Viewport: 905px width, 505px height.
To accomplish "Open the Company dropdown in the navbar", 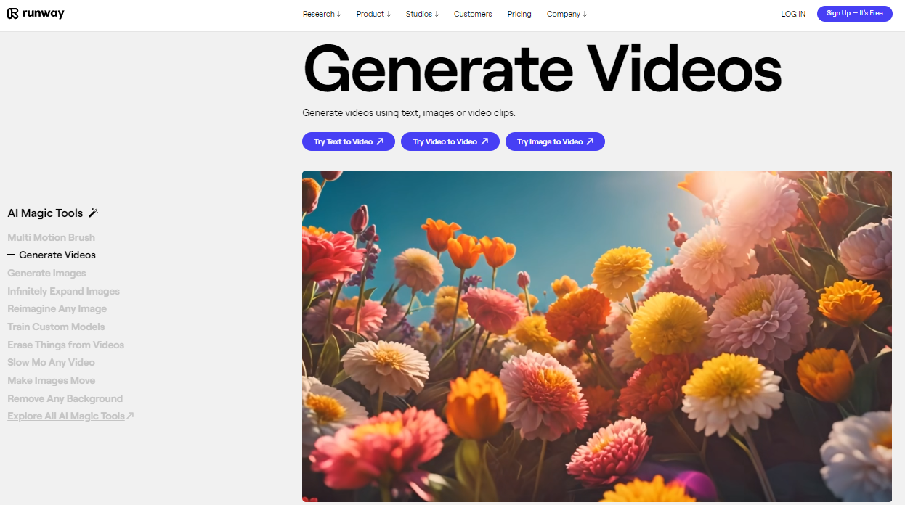I will coord(567,14).
